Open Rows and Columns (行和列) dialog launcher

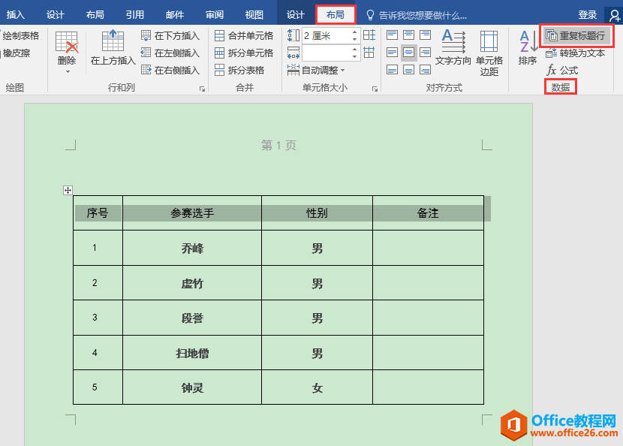202,89
